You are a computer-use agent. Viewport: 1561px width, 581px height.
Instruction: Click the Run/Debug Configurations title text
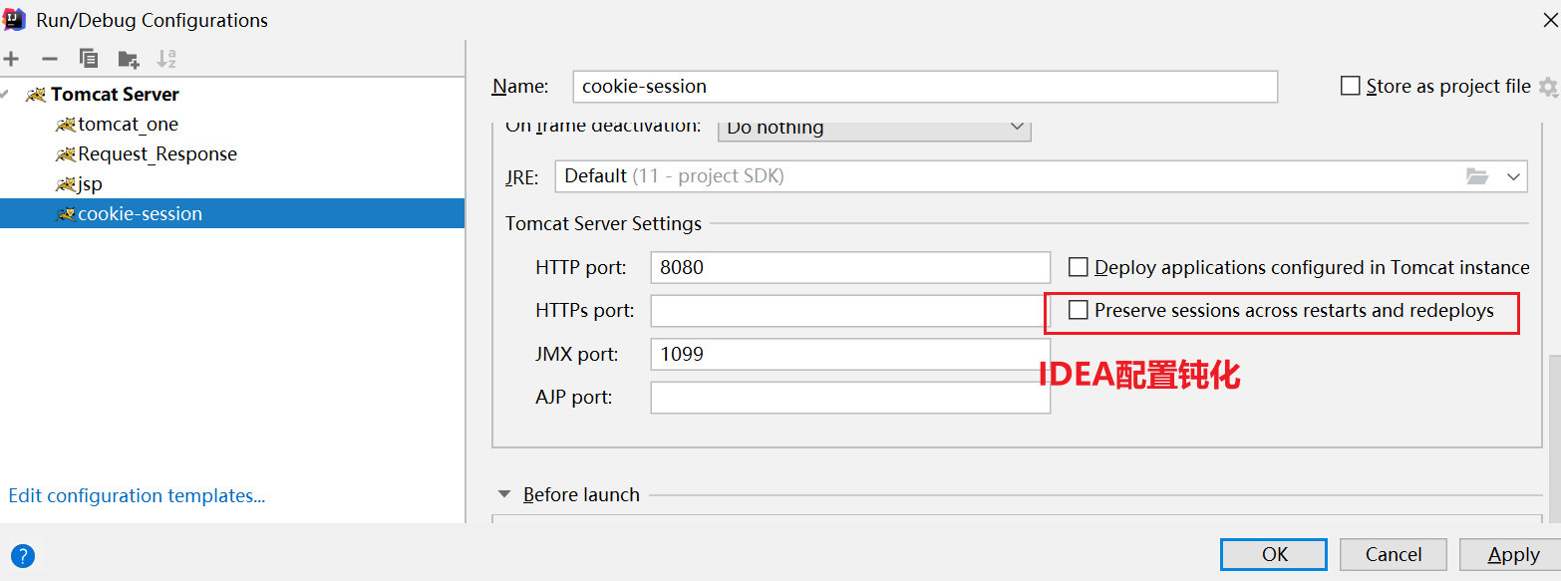point(152,20)
